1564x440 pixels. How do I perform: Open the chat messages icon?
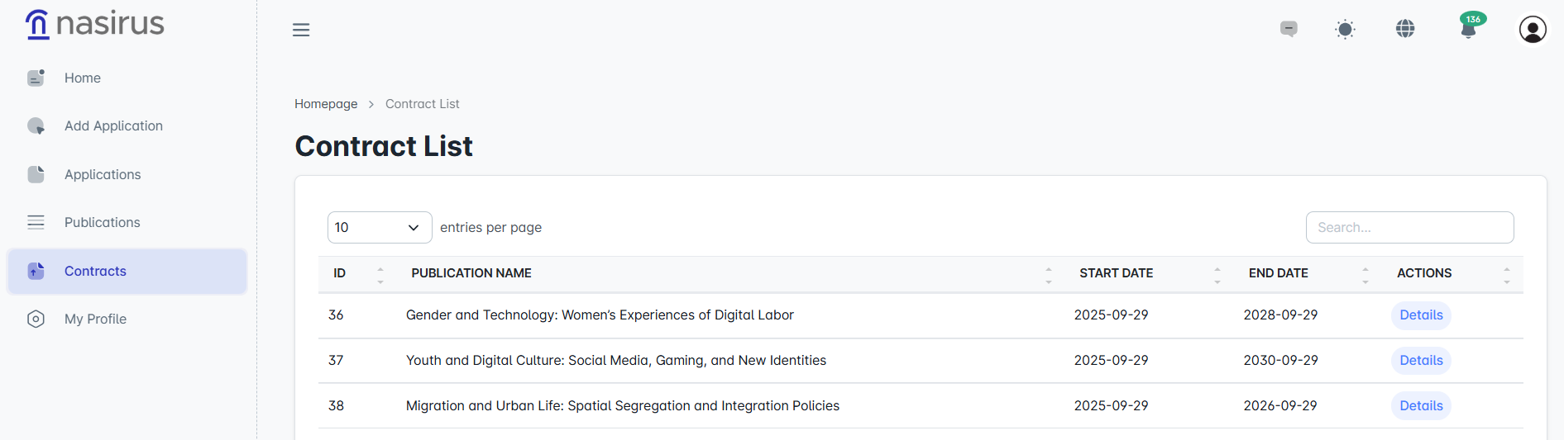(1289, 29)
